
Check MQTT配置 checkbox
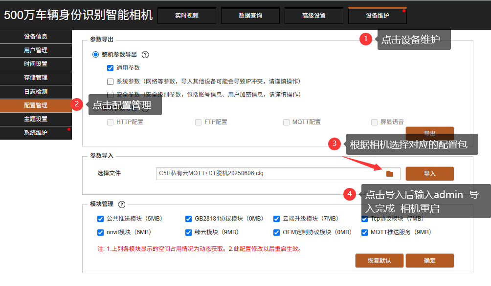click(x=286, y=122)
